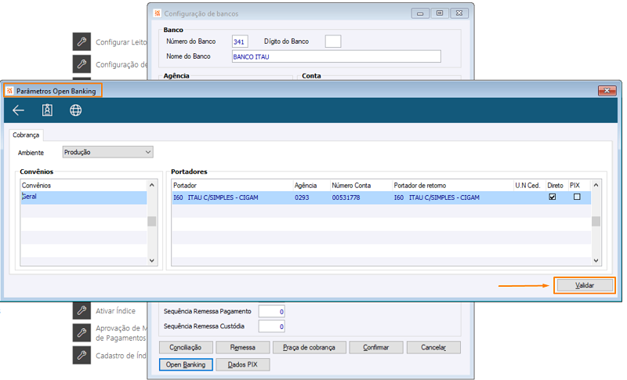The image size is (627, 380).
Task: Click the Nome do Banco field
Action: pyautogui.click(x=336, y=56)
